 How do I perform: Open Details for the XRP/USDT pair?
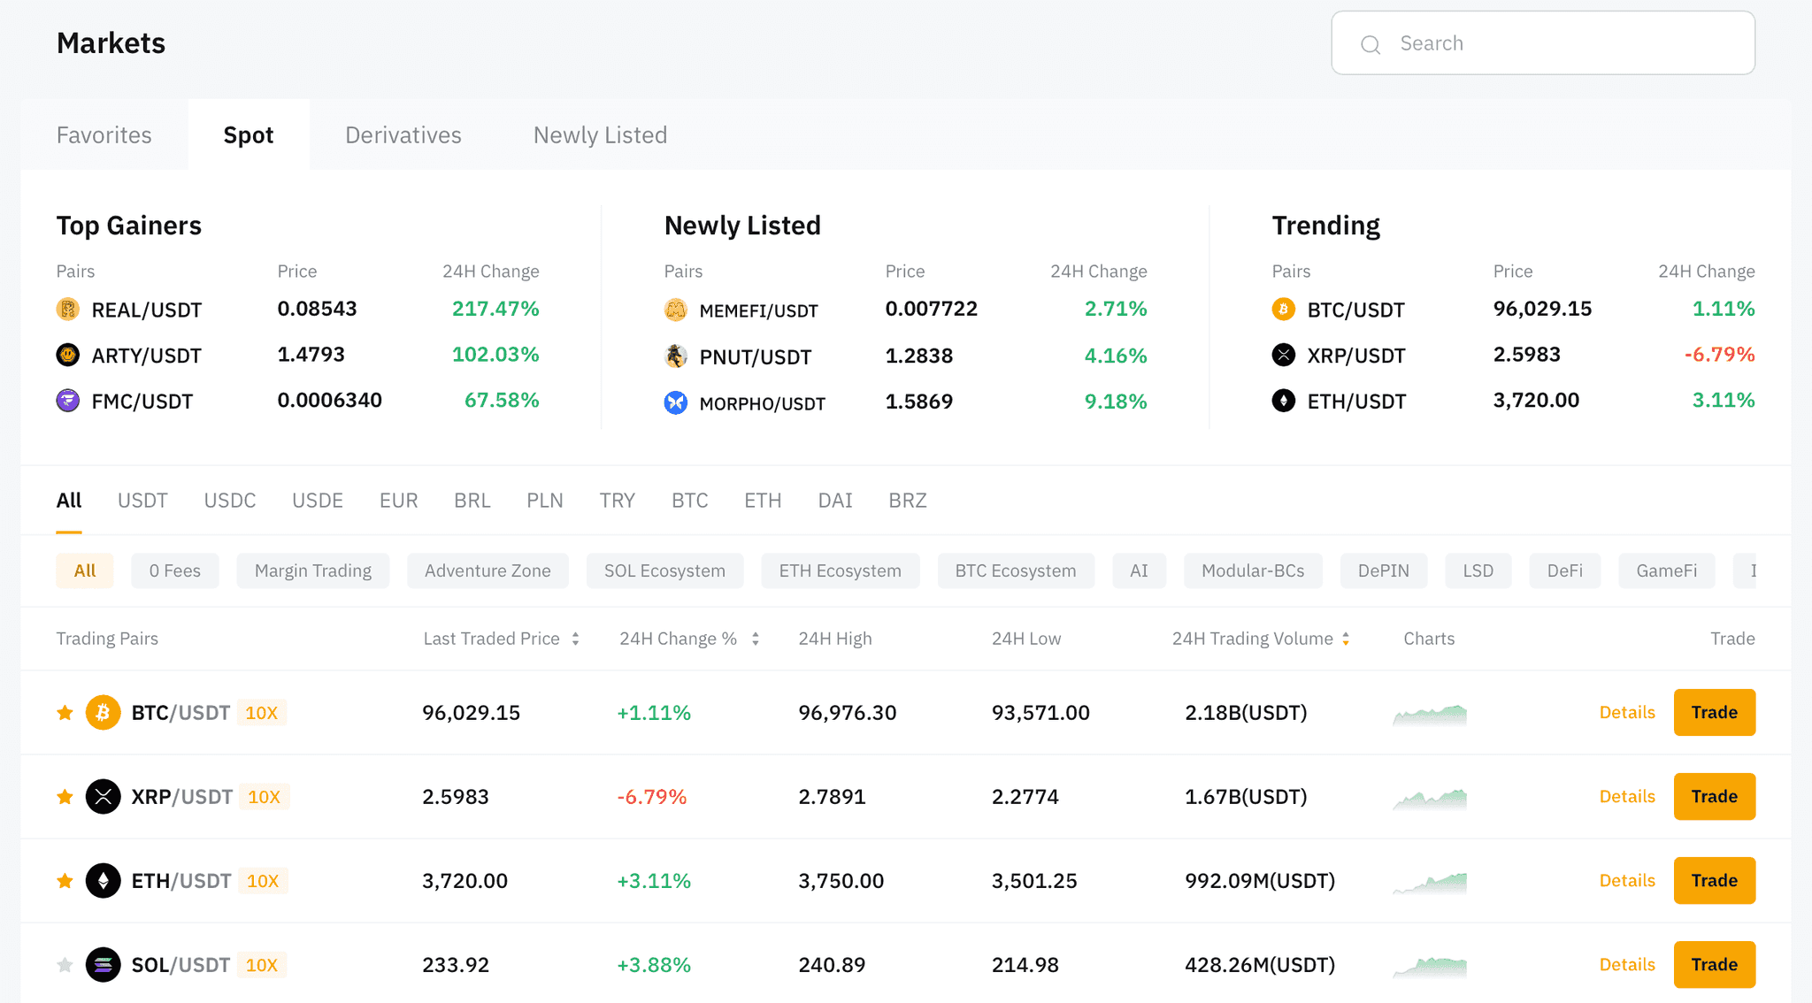coord(1626,796)
